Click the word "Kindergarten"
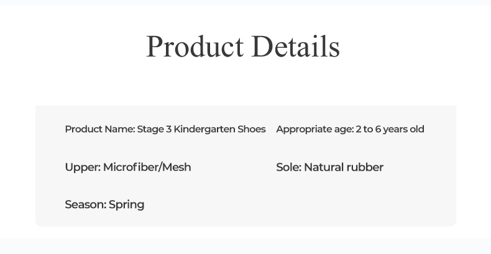This screenshot has width=491, height=254. 204,129
